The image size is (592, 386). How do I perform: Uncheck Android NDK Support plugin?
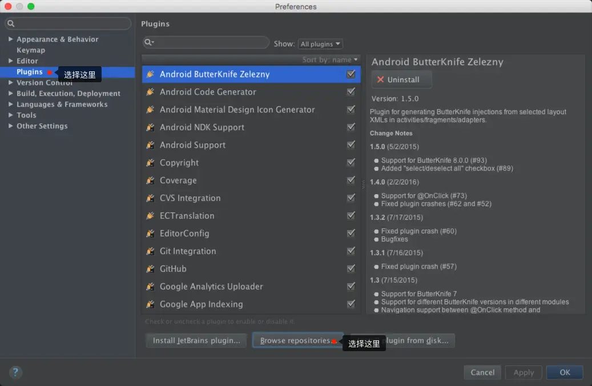(351, 127)
